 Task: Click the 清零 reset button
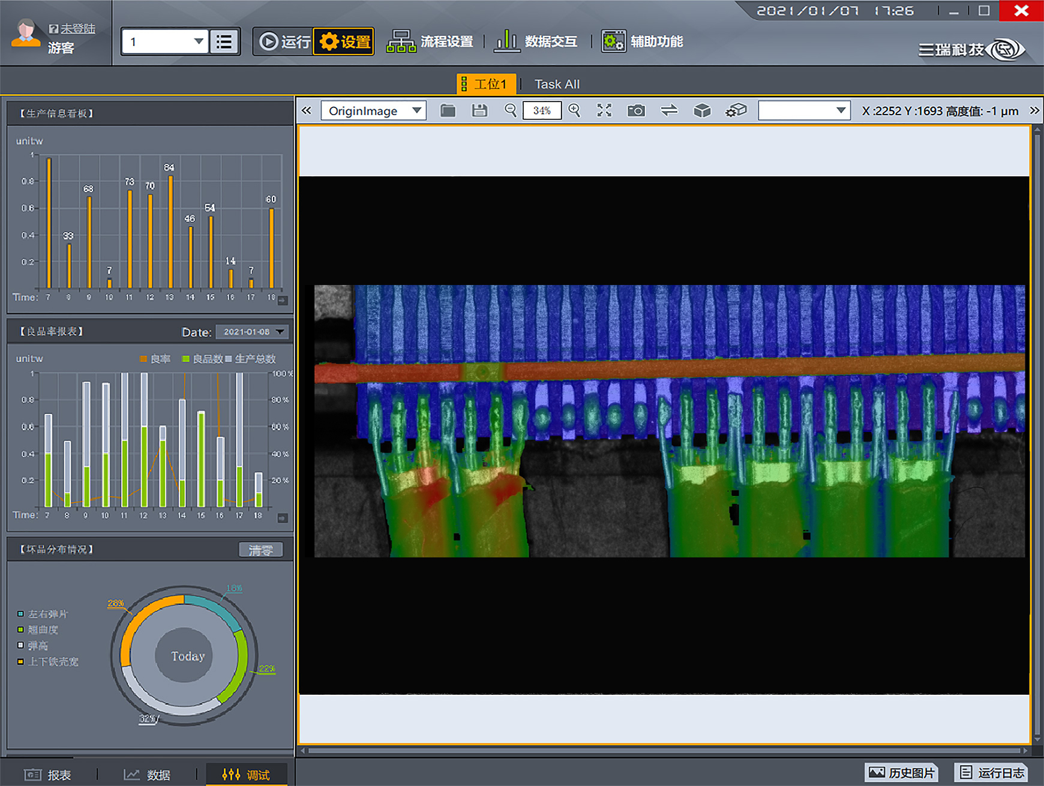tap(260, 550)
